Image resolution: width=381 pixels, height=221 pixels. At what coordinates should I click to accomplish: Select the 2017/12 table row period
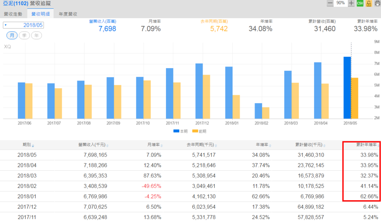(27, 207)
